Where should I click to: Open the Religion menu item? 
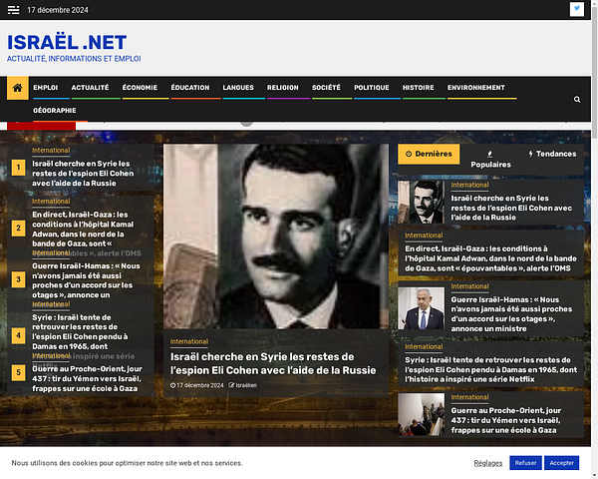tap(283, 88)
